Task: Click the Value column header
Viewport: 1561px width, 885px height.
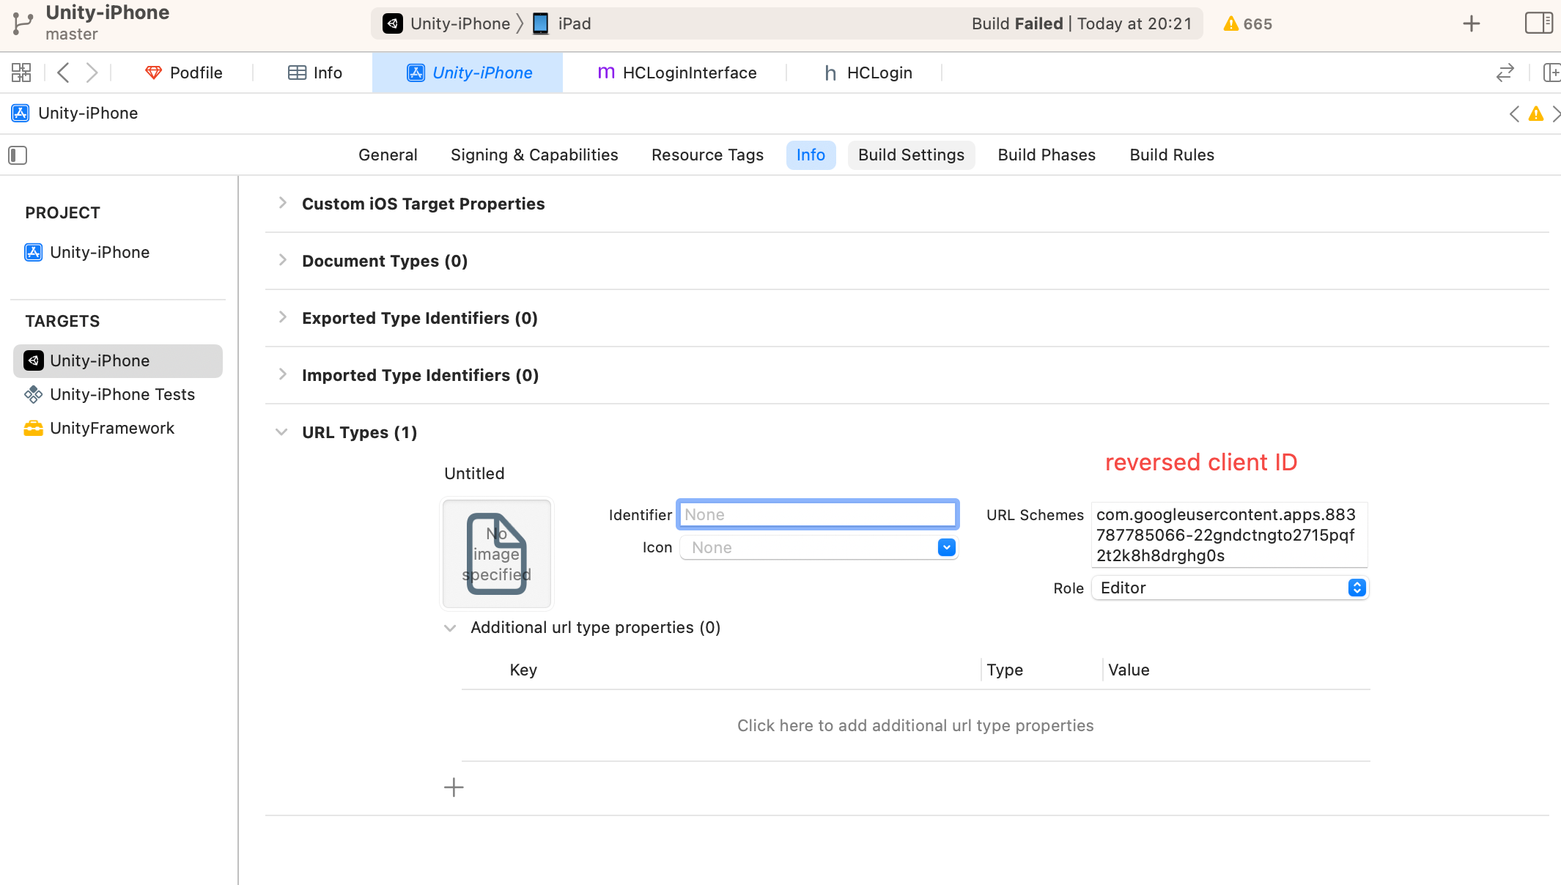Action: 1129,670
